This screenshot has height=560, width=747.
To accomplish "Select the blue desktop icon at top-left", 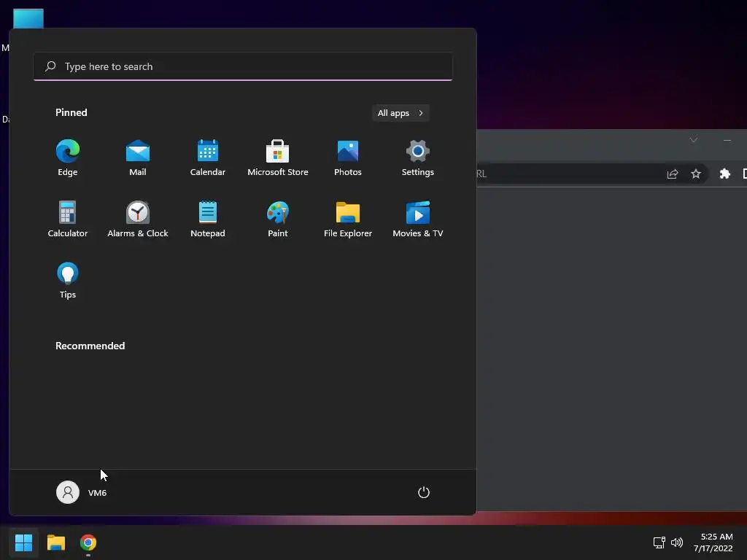I will point(28,18).
